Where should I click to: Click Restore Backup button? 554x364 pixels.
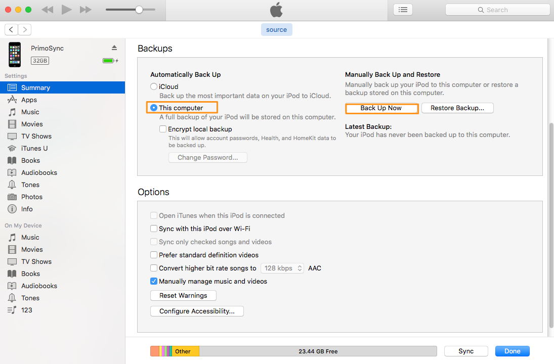[457, 108]
